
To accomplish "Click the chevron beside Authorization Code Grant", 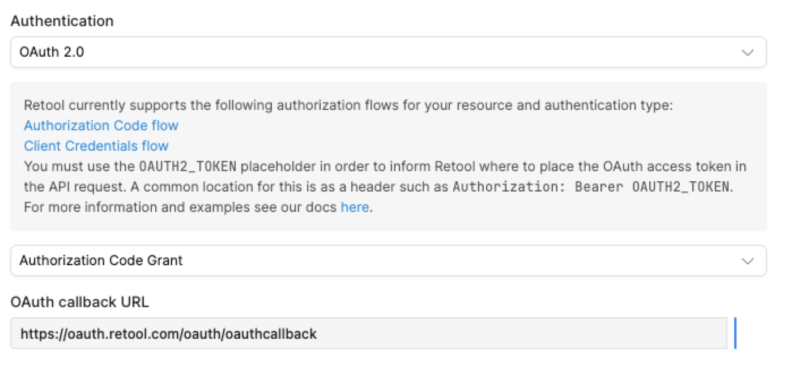I will point(747,261).
